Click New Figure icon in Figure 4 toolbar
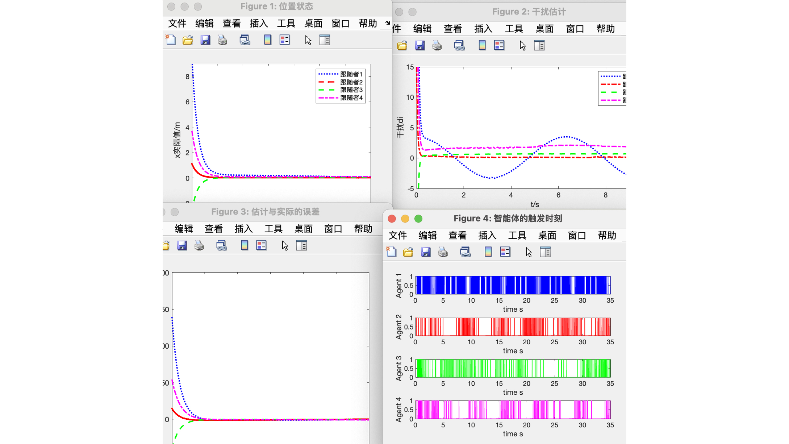Viewport: 789px width, 444px height. point(391,252)
